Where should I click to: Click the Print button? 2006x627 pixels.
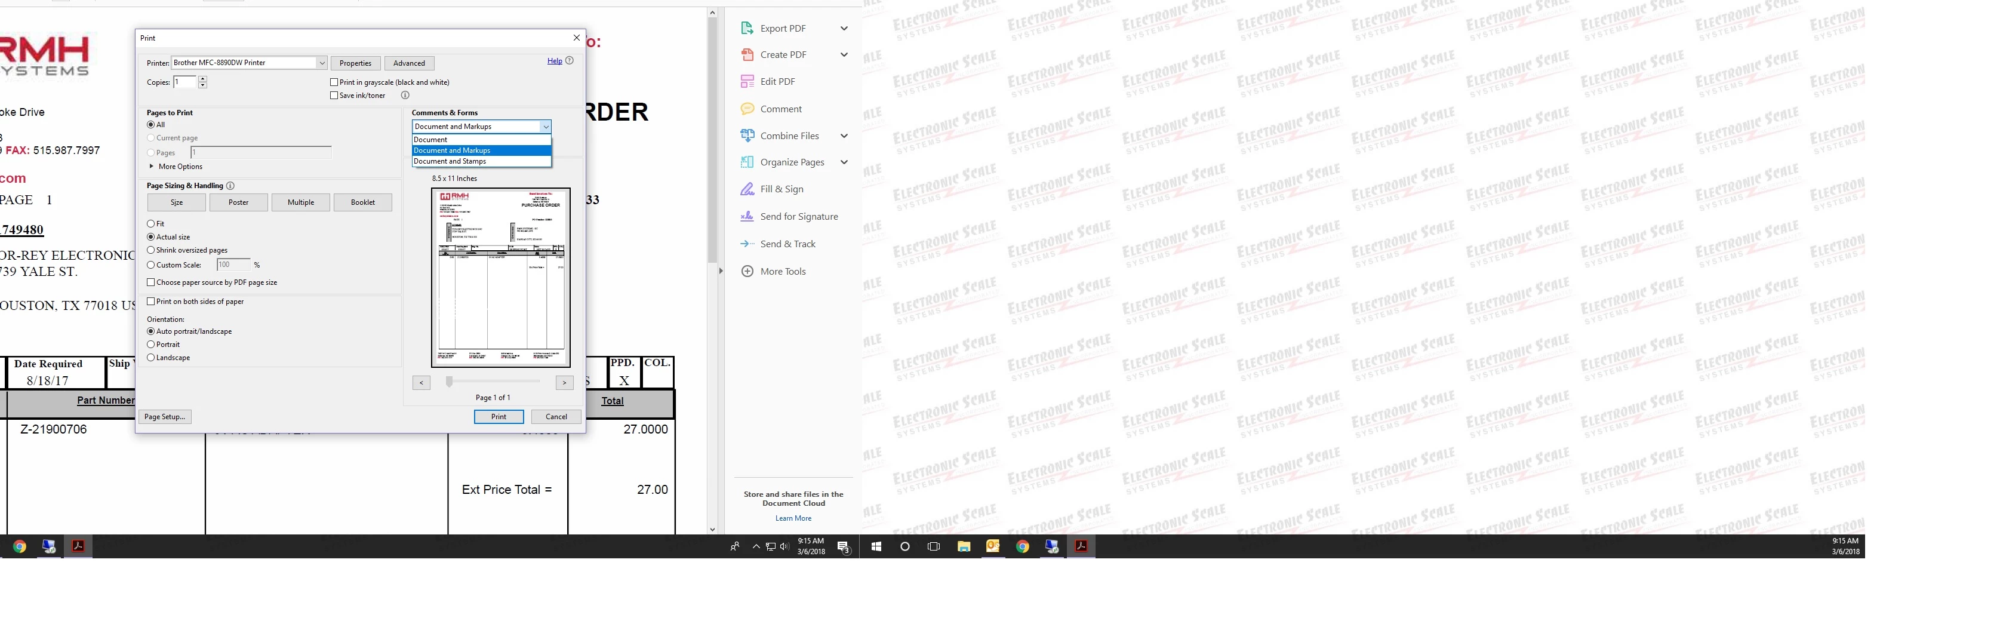click(499, 417)
